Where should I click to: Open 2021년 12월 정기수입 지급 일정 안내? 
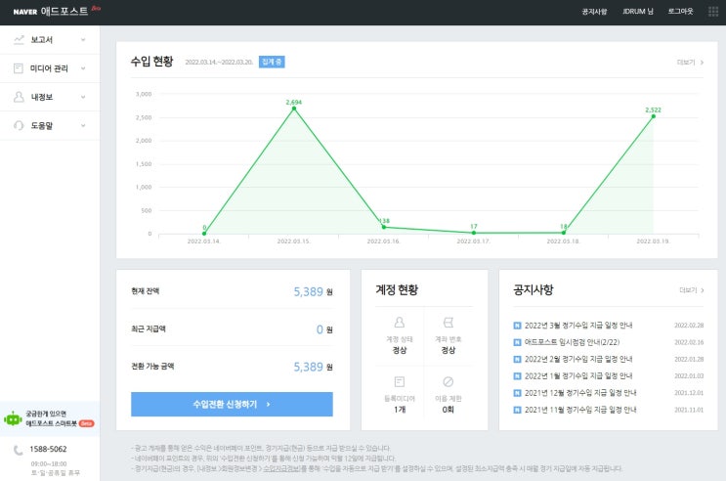580,393
